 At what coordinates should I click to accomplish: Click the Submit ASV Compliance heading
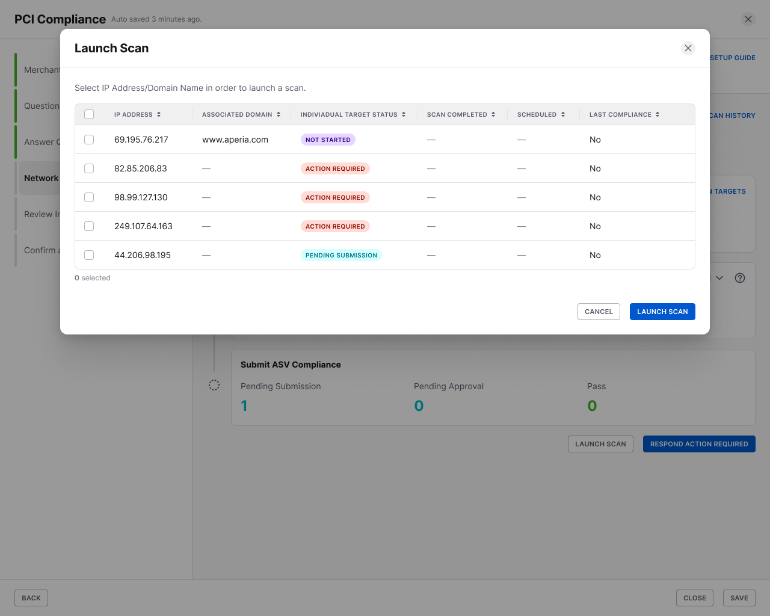coord(291,365)
